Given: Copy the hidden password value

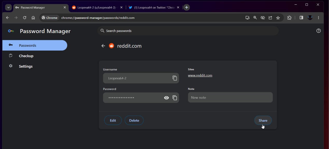Looking at the screenshot, I should (175, 98).
